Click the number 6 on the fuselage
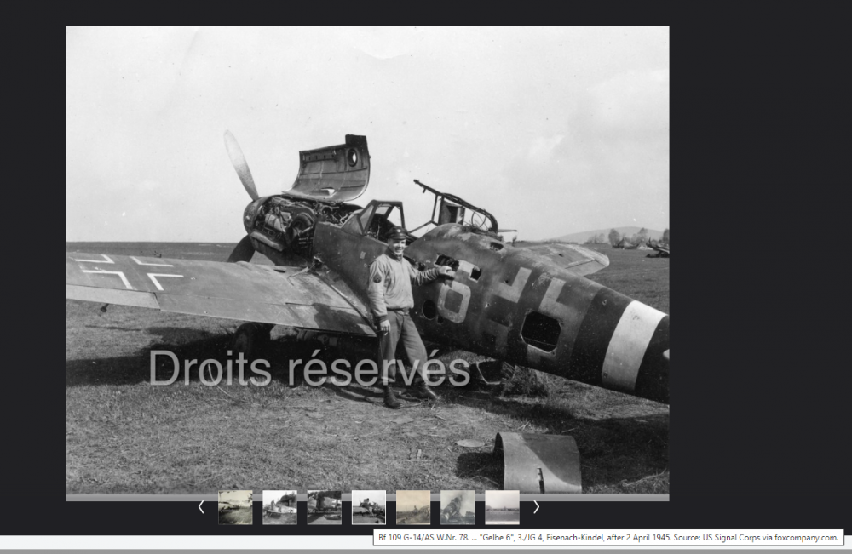Viewport: 852px width, 554px height. click(x=455, y=300)
